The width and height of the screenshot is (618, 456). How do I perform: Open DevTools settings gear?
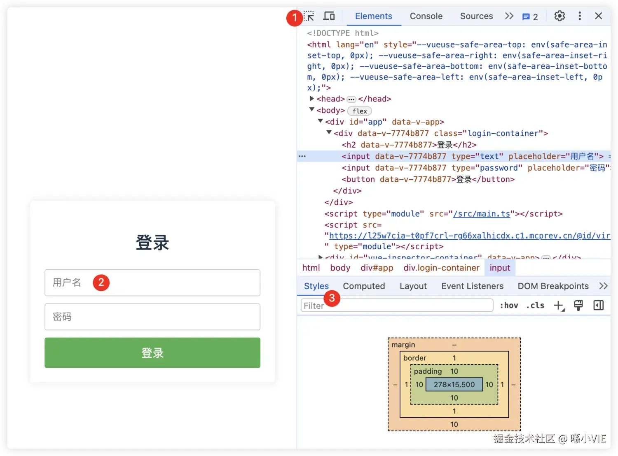559,16
